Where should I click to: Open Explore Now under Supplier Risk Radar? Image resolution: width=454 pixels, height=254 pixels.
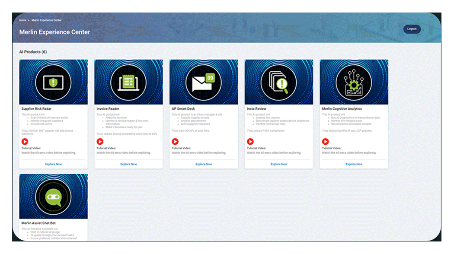53,164
